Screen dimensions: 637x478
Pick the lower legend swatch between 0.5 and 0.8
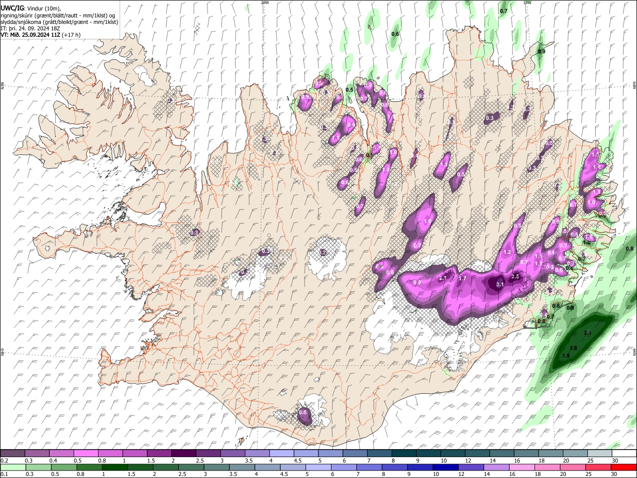(64, 467)
